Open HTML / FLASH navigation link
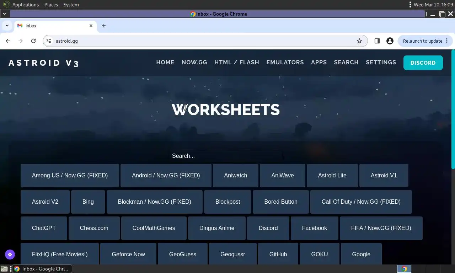The width and height of the screenshot is (455, 273). click(237, 62)
